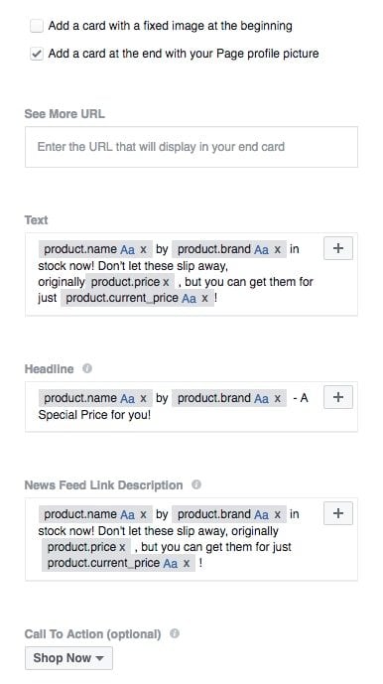Open Shop Now call to action dropdown
383x684 pixels.
tap(68, 658)
